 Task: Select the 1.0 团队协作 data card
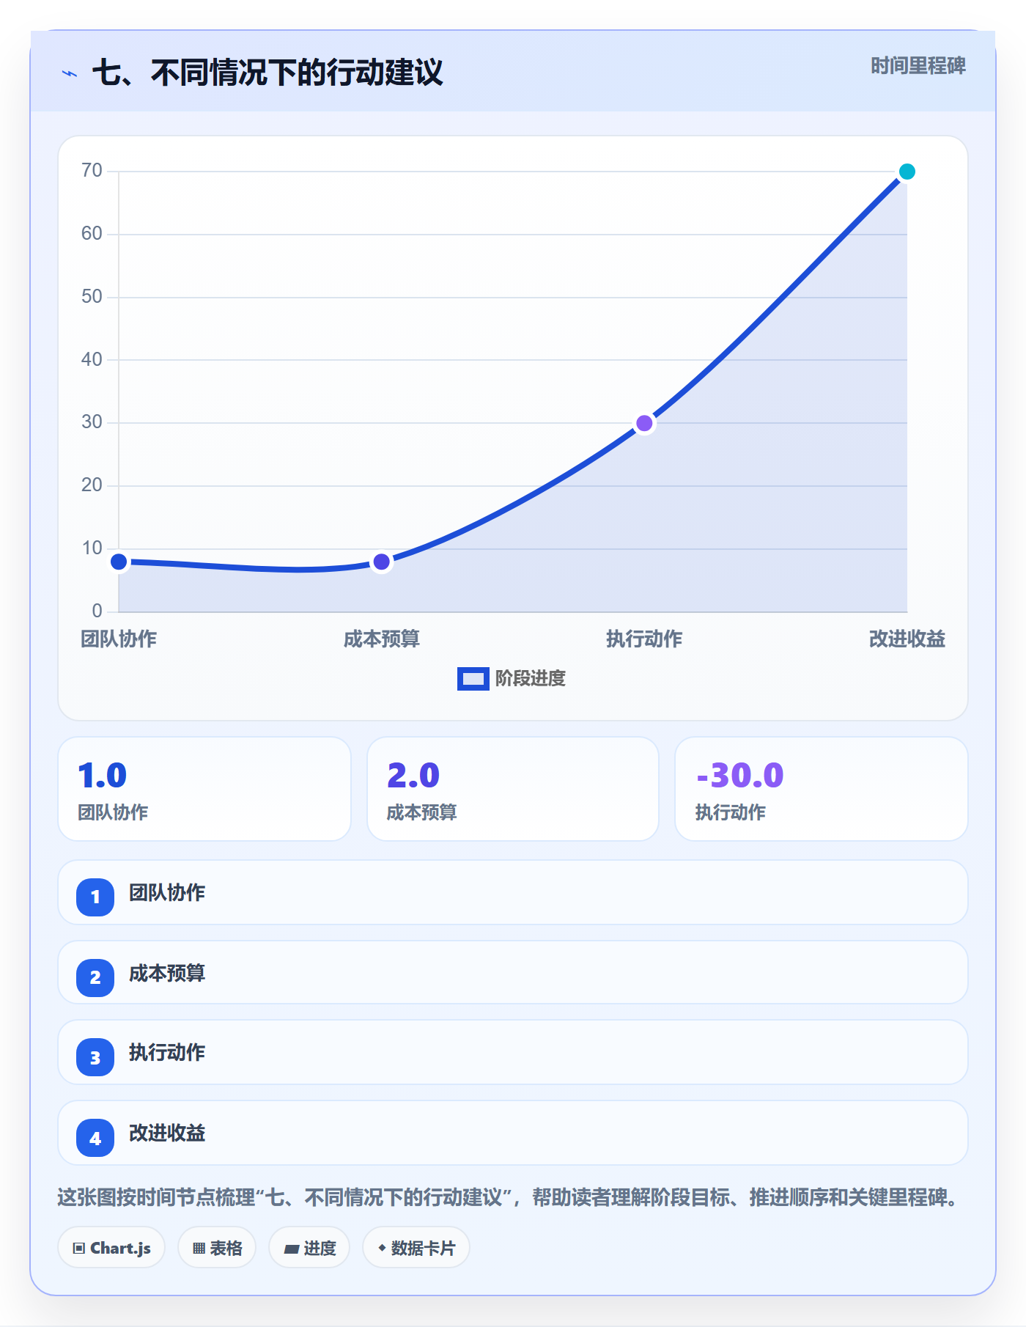204,789
